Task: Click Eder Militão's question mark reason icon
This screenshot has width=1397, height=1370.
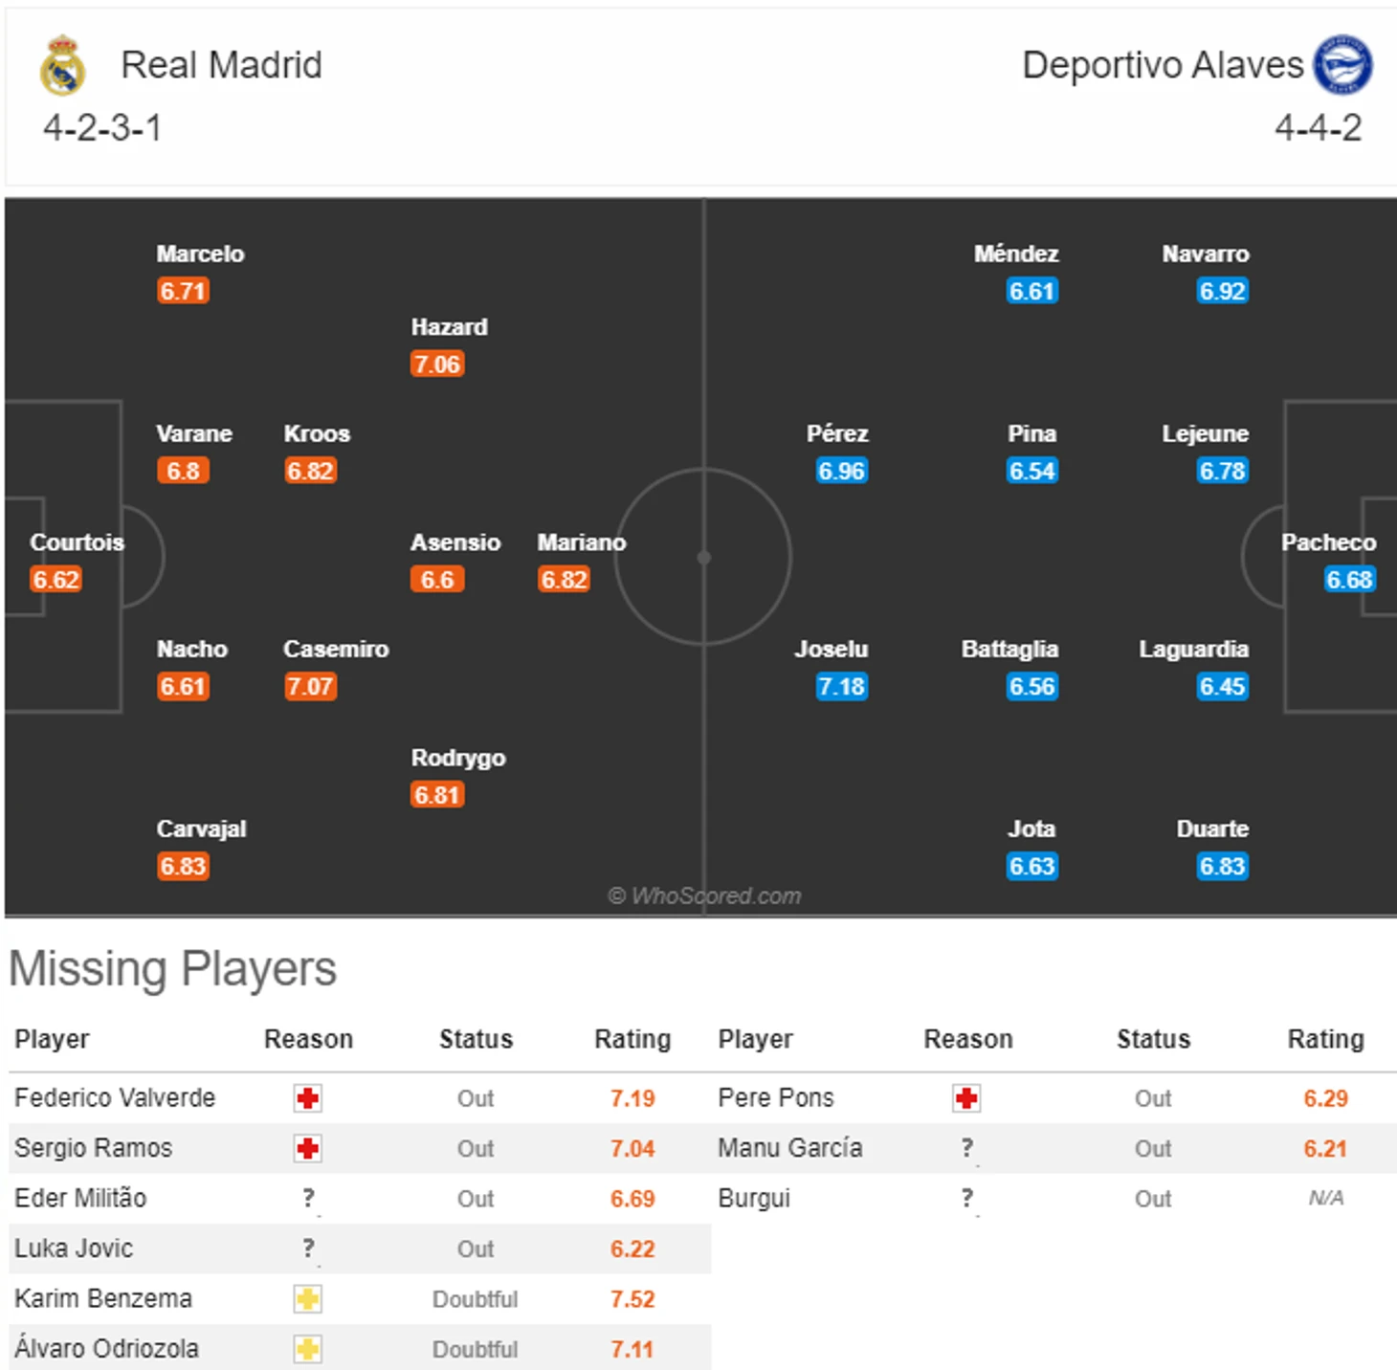Action: point(308,1199)
